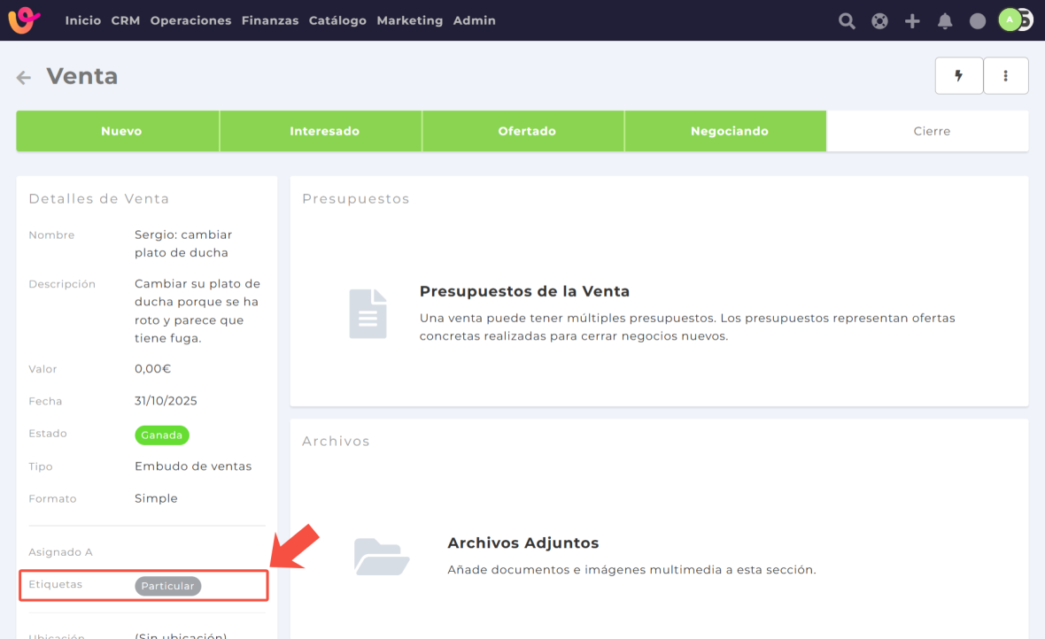1045x639 pixels.
Task: Click the search magnifier icon
Action: coord(847,21)
